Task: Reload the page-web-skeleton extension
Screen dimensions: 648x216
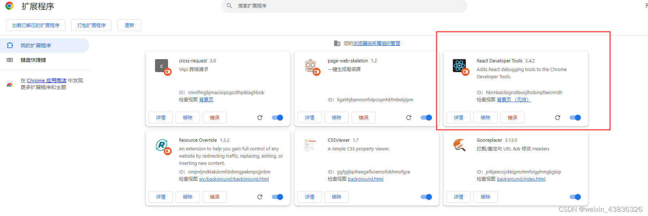Action: coord(409,118)
